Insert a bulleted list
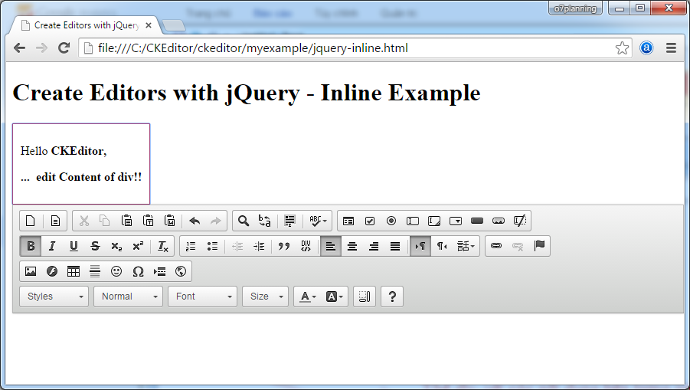 click(x=212, y=246)
